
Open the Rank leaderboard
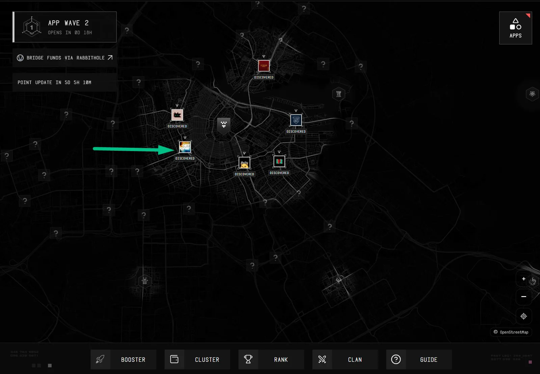coord(271,359)
